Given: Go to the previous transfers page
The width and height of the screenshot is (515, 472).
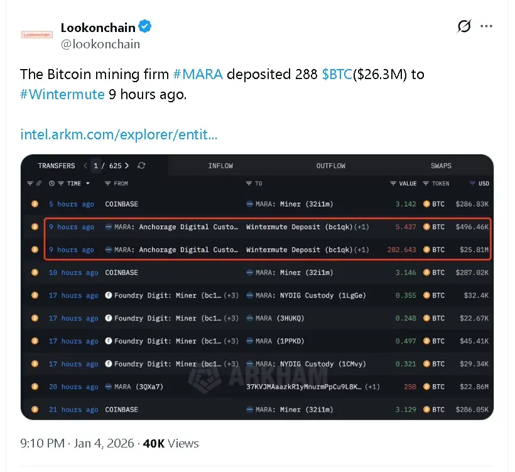Looking at the screenshot, I should (x=84, y=166).
